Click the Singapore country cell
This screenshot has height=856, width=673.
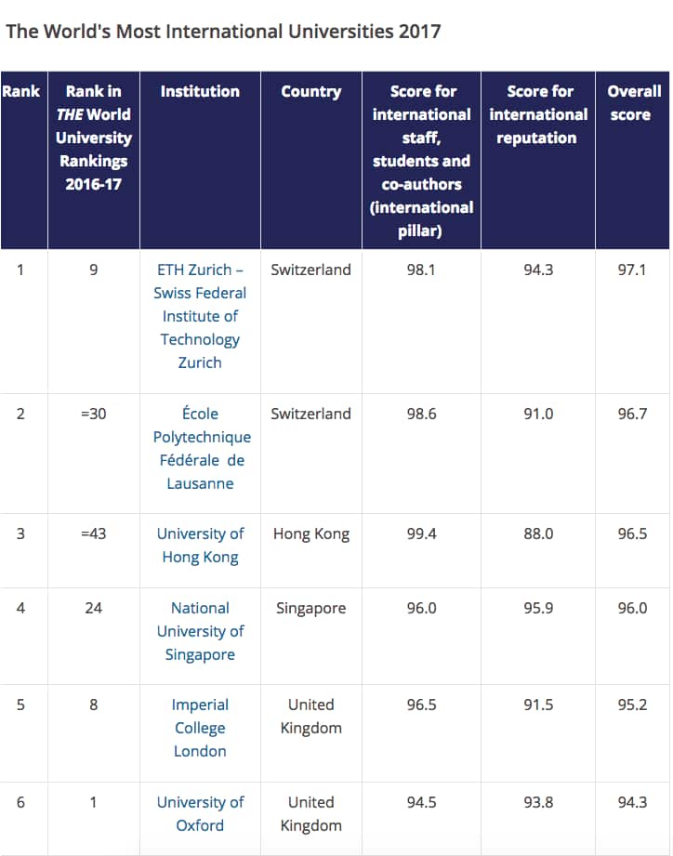tap(311, 608)
